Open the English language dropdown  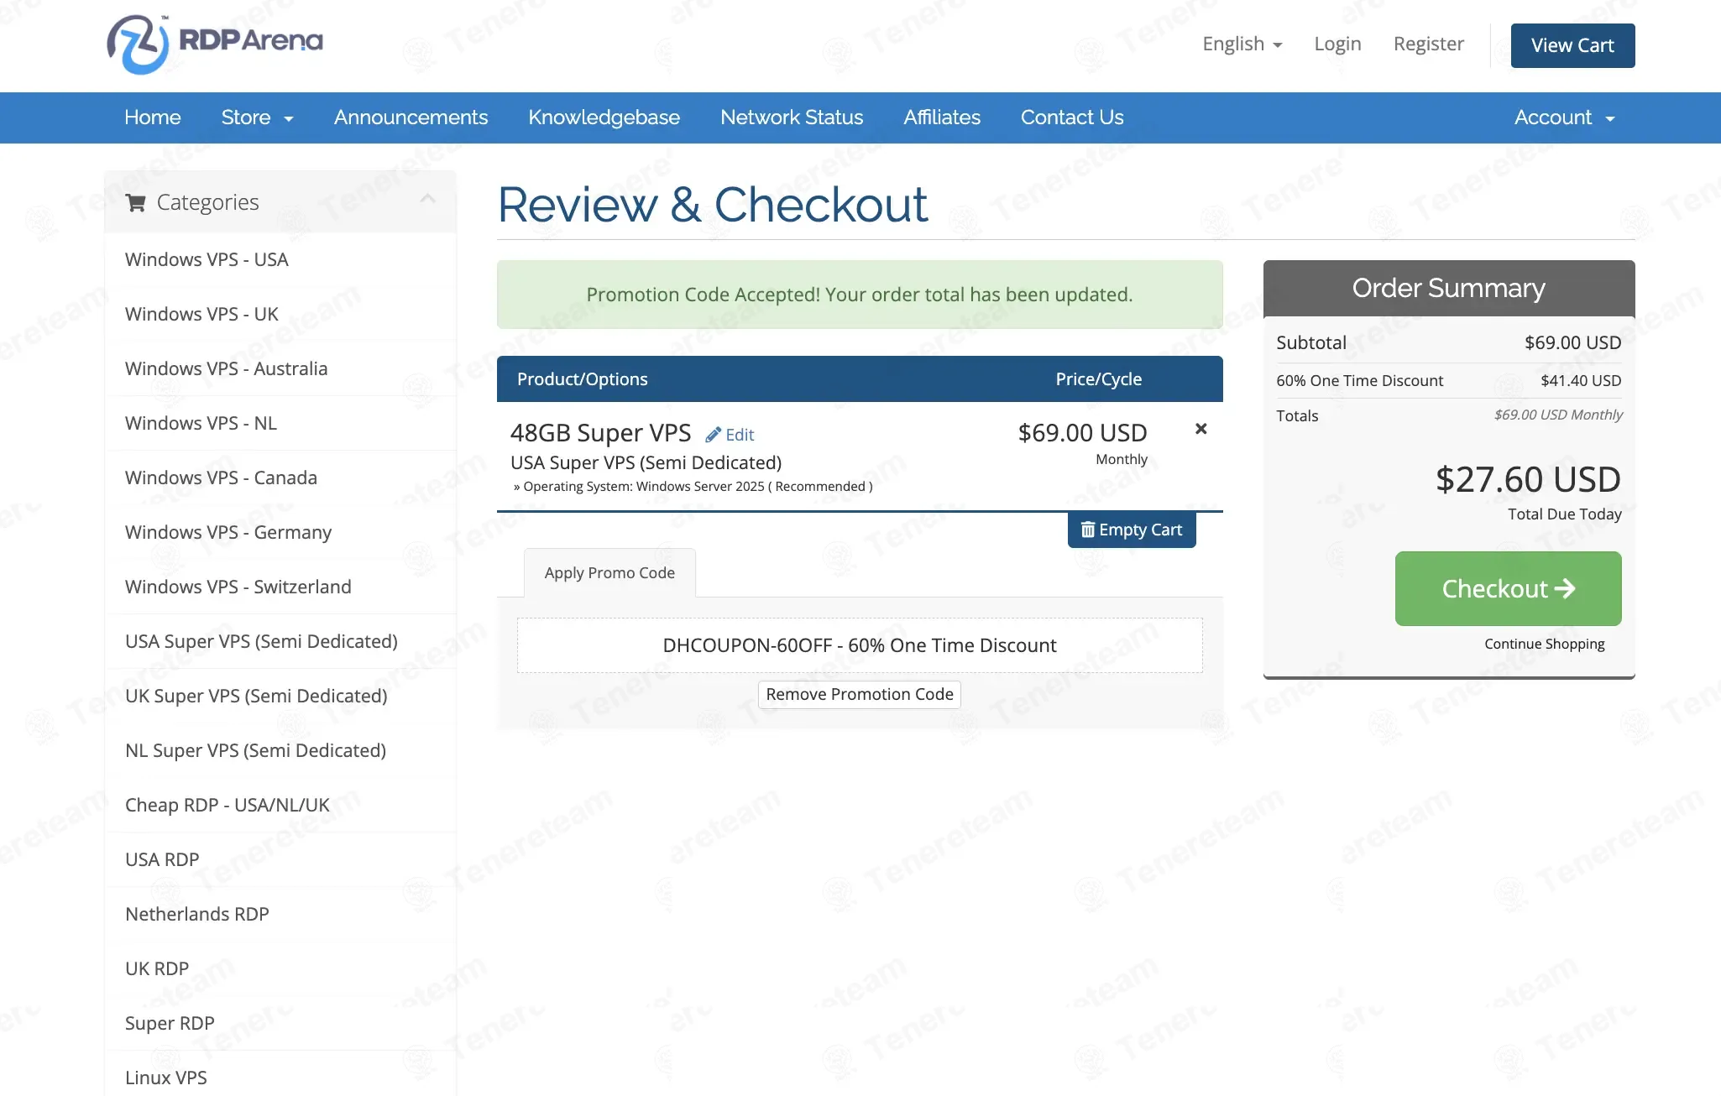[x=1242, y=44]
